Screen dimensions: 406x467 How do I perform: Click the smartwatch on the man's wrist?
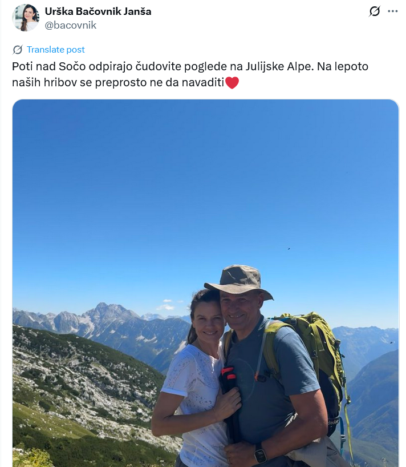click(x=261, y=453)
